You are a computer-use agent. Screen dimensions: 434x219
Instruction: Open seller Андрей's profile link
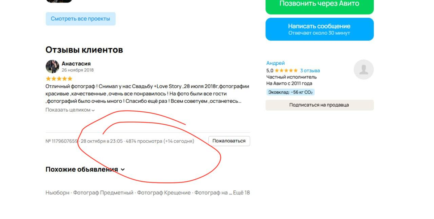[x=276, y=63]
